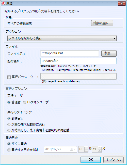Image resolution: width=127 pixels, height=165 pixels.
Task: Click the MaLion app icon in title bar
Action: tap(3, 3)
